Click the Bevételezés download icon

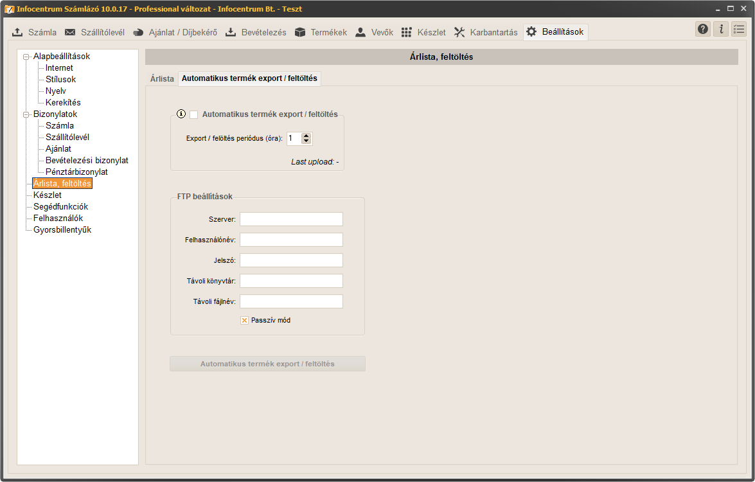point(231,32)
